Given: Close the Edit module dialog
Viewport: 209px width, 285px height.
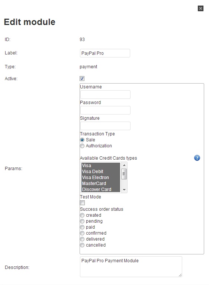Looking at the screenshot, I should tap(200, 8).
